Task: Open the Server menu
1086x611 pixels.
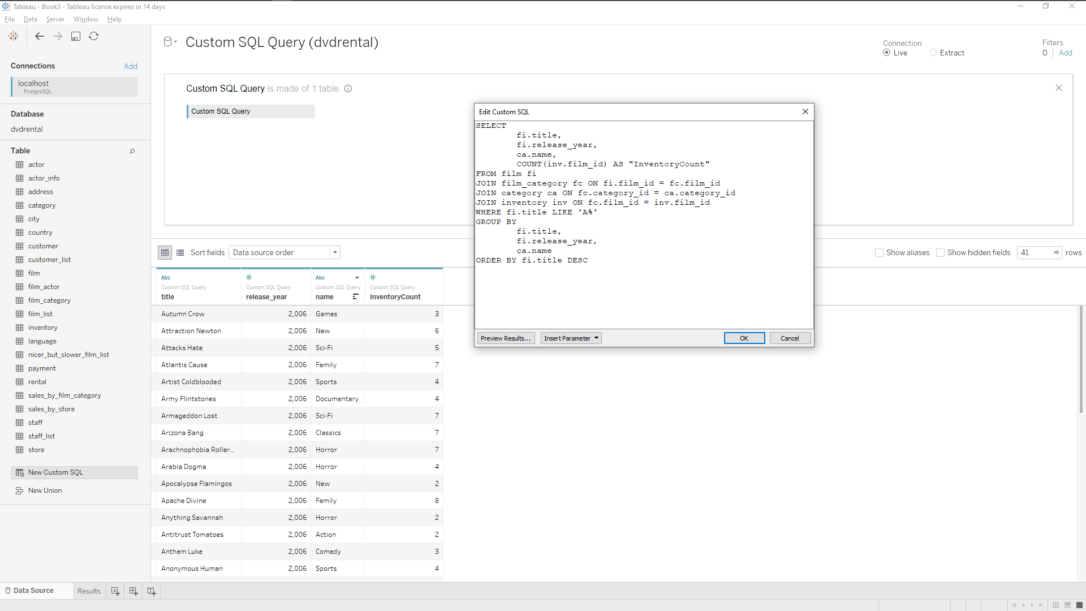Action: pos(55,19)
